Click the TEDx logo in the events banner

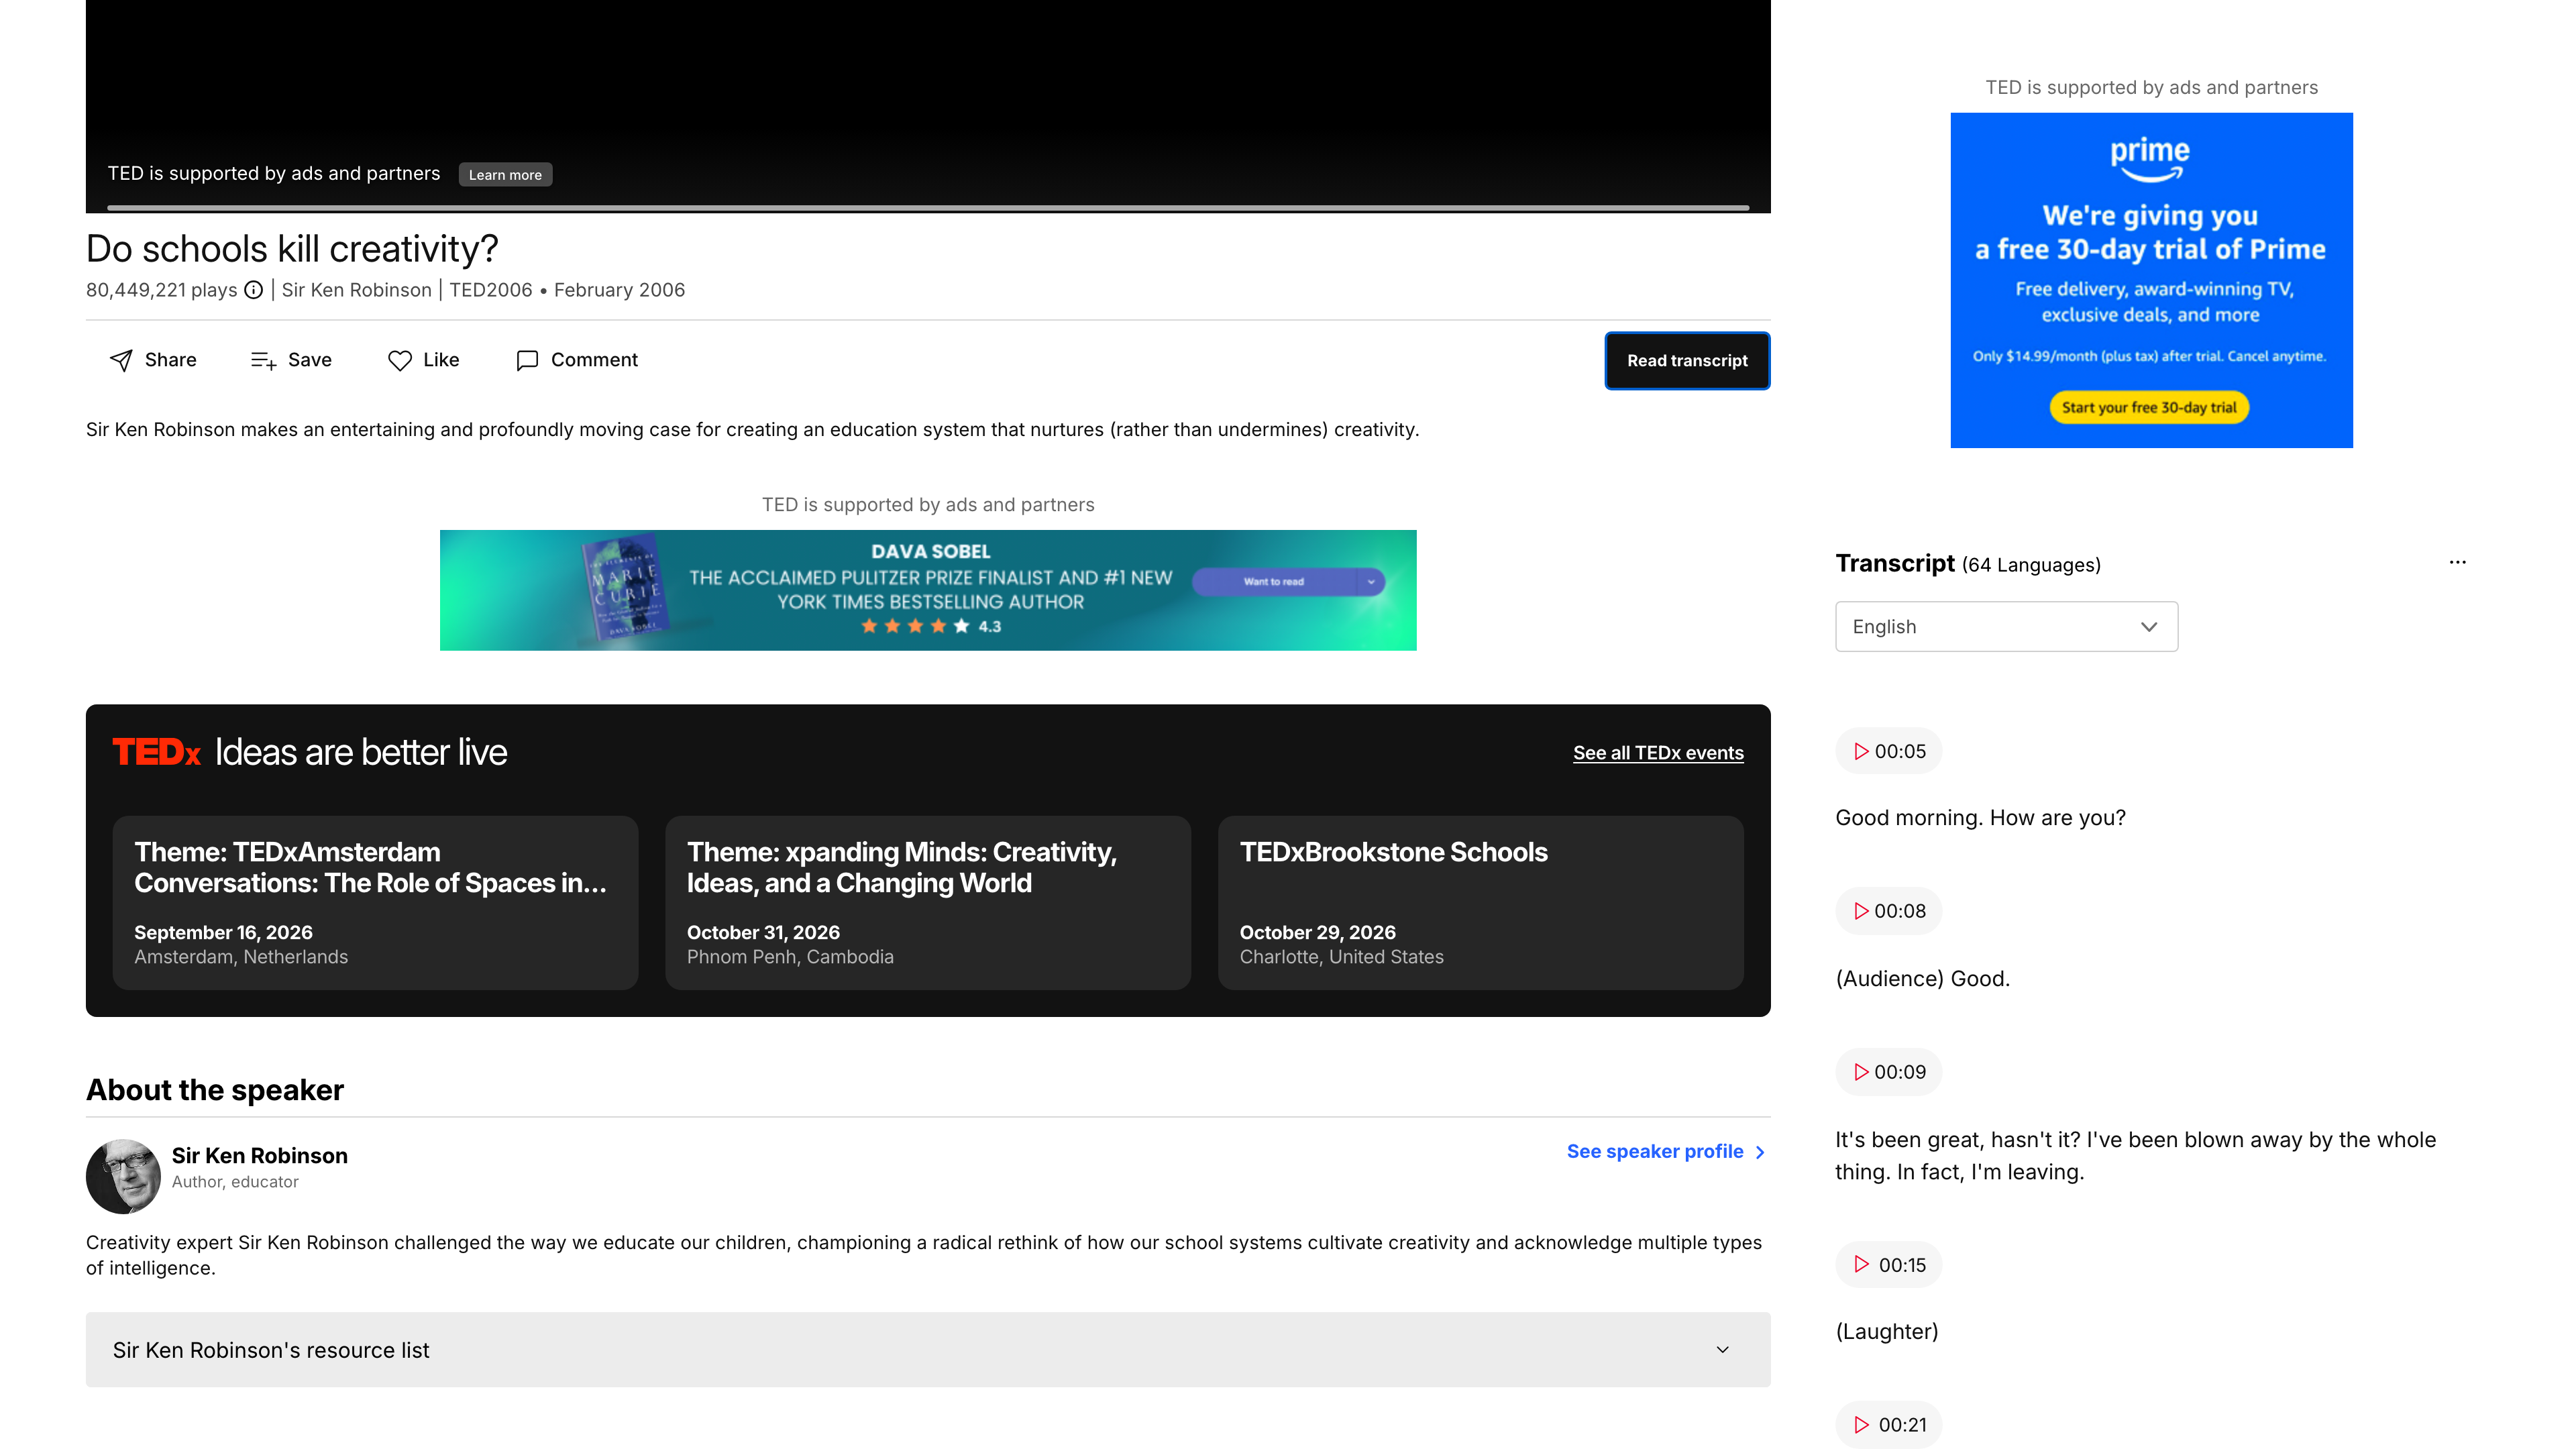(x=157, y=752)
